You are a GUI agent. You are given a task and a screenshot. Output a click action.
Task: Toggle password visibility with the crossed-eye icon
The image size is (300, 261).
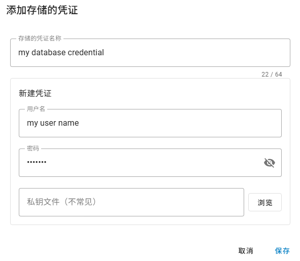270,163
